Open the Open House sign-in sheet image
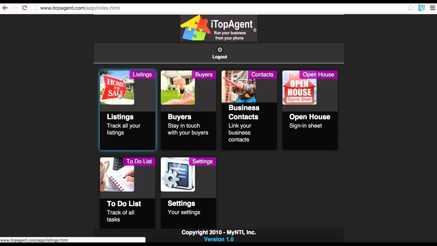This screenshot has width=437, height=246. pyautogui.click(x=299, y=87)
